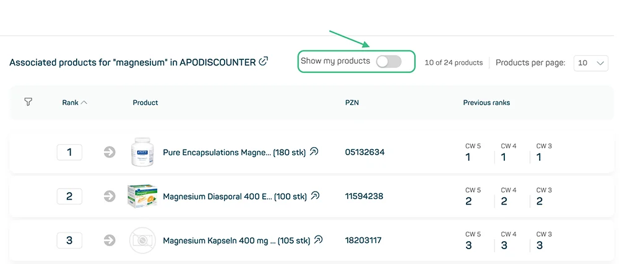Click trend arrow icon in Magnesium Diasporal row
This screenshot has height=264, width=625.
(x=109, y=197)
